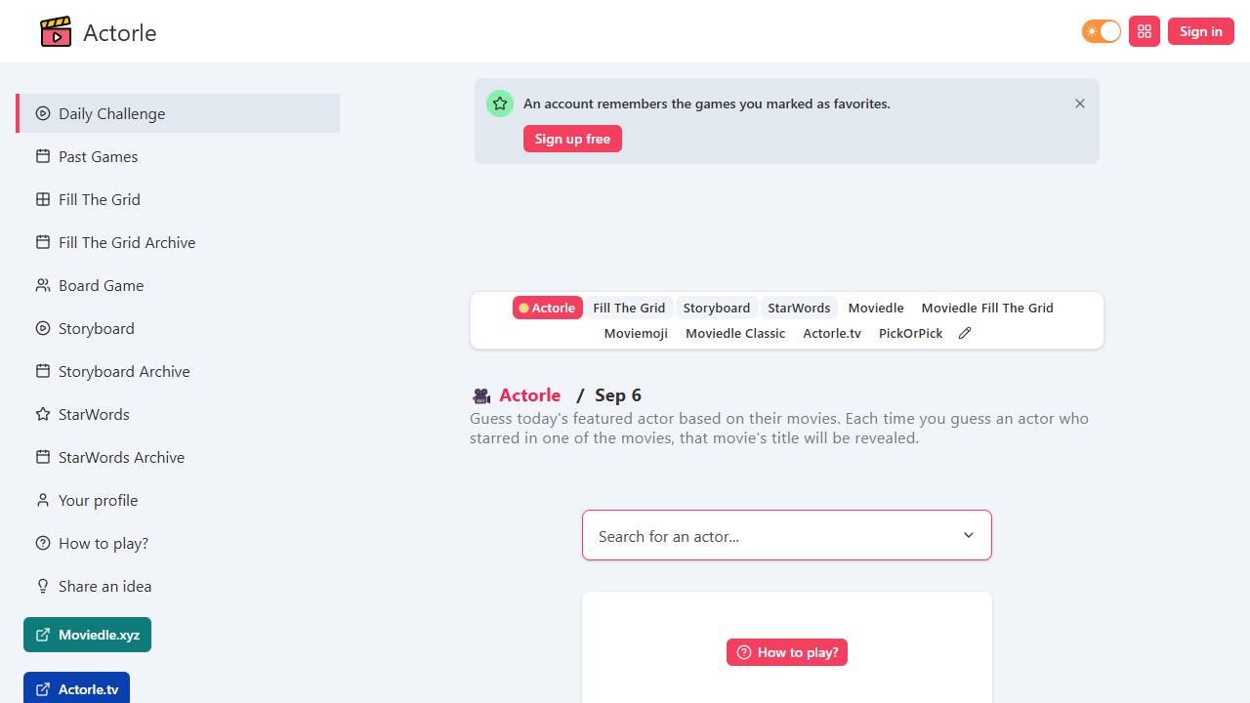Viewport: 1250px width, 703px height.
Task: Click the green star favorites icon
Action: [500, 103]
